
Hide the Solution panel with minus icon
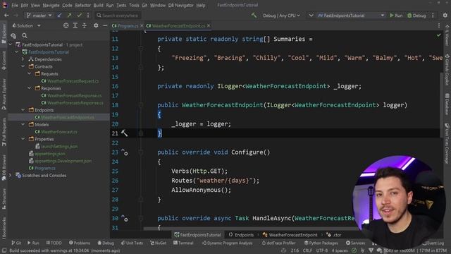pyautogui.click(x=105, y=25)
